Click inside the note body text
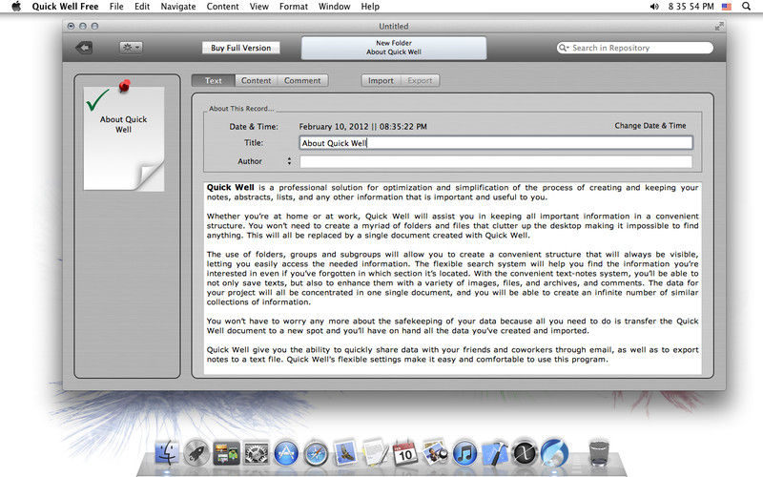The image size is (763, 477). click(x=452, y=278)
